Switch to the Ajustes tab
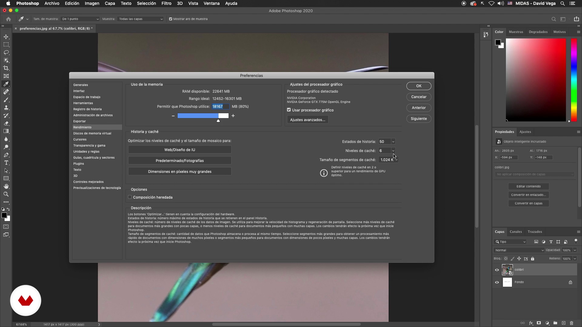Image resolution: width=582 pixels, height=327 pixels. [525, 132]
